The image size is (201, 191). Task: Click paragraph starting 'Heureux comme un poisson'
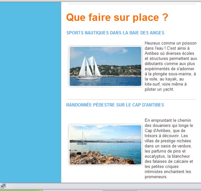[171, 66]
